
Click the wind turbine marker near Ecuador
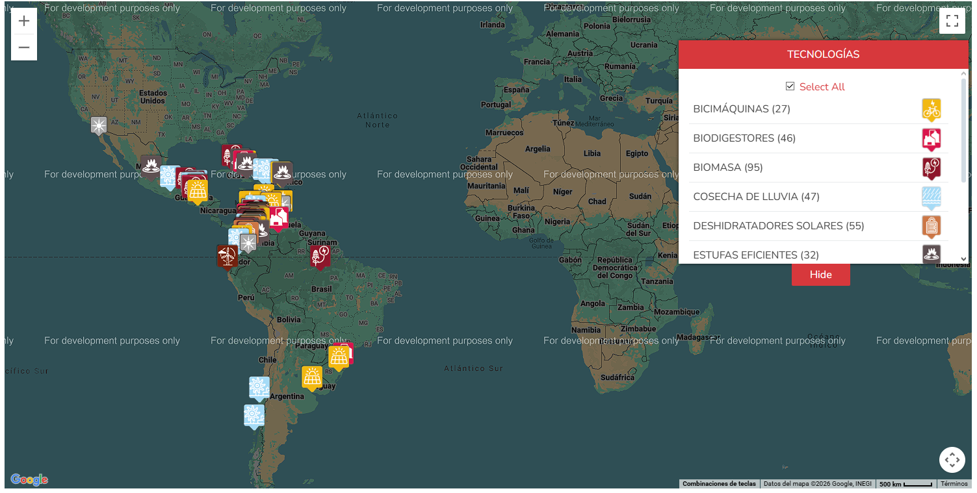point(227,255)
